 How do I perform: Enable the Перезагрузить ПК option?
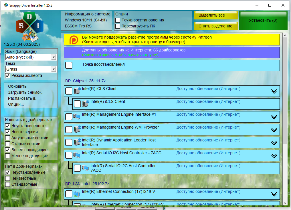coord(118,26)
